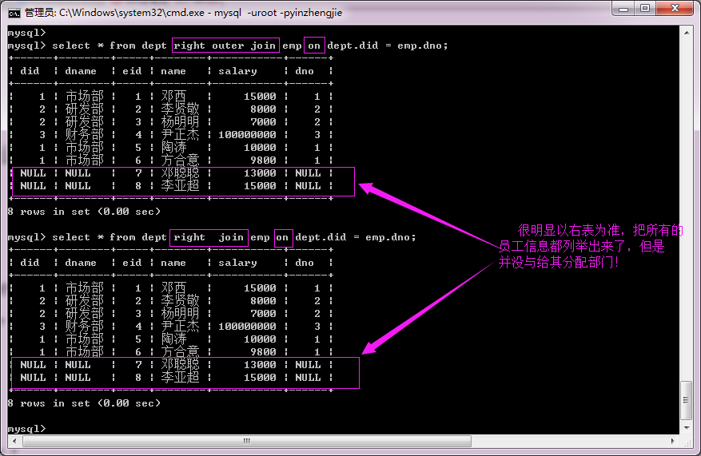Screen dimensions: 701x456
Task: Click the horizontal scrollbar right arrow
Action: coord(673,442)
